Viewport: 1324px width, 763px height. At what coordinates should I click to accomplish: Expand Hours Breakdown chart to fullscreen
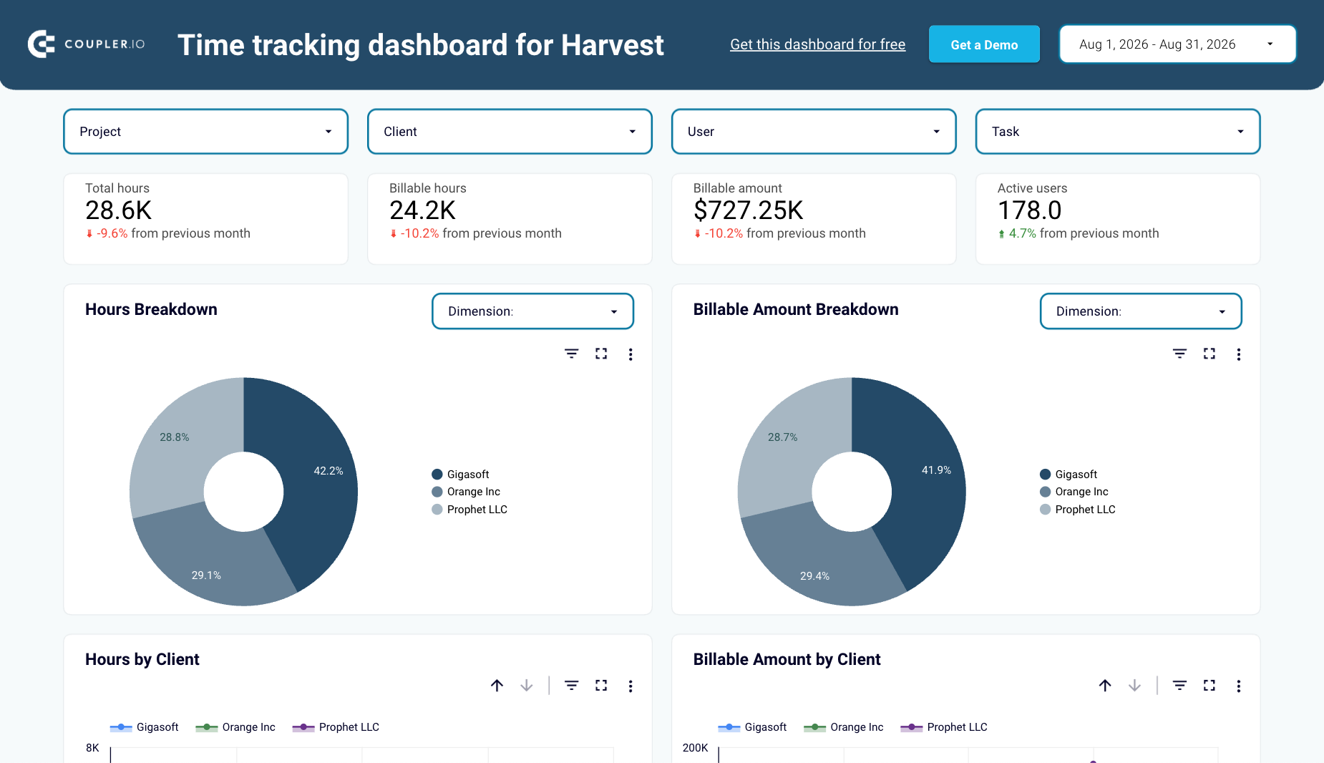click(x=601, y=354)
